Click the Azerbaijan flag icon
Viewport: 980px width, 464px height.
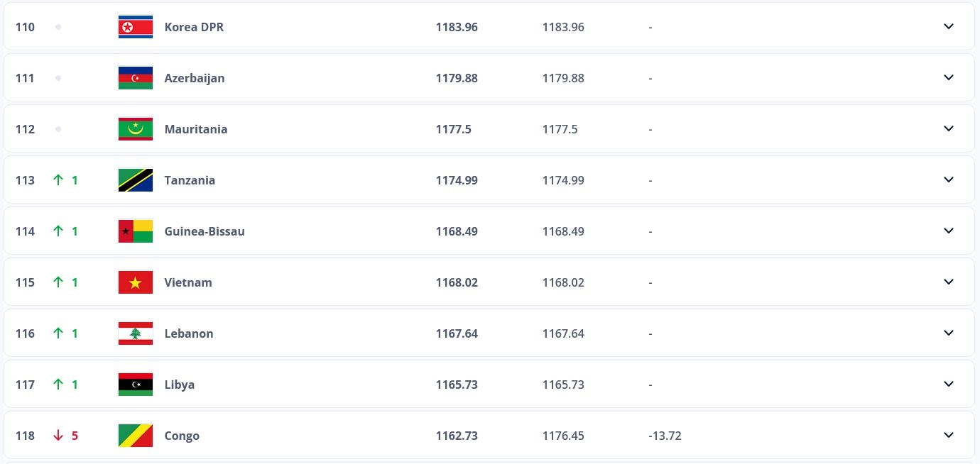coord(135,78)
